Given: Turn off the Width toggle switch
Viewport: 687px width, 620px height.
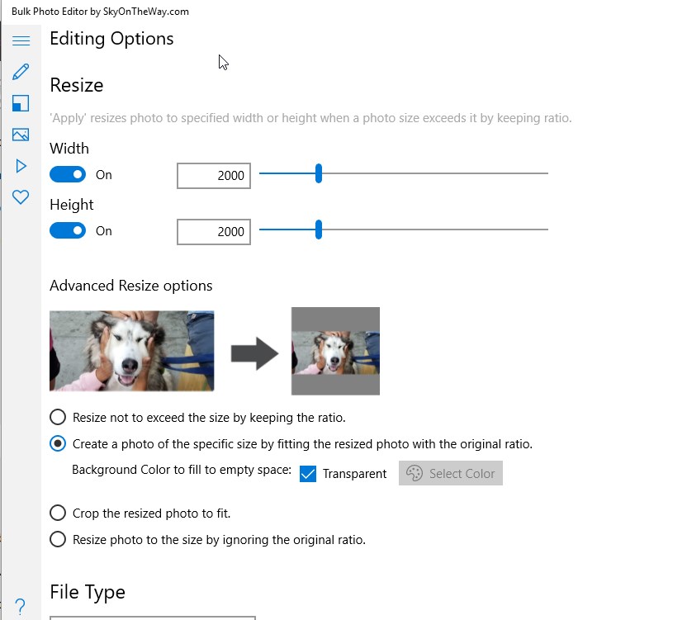Looking at the screenshot, I should pyautogui.click(x=68, y=175).
